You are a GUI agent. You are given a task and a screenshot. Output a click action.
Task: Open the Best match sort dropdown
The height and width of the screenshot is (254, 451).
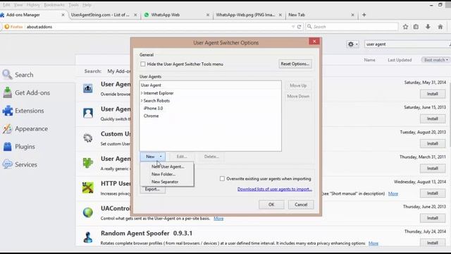pyautogui.click(x=435, y=60)
